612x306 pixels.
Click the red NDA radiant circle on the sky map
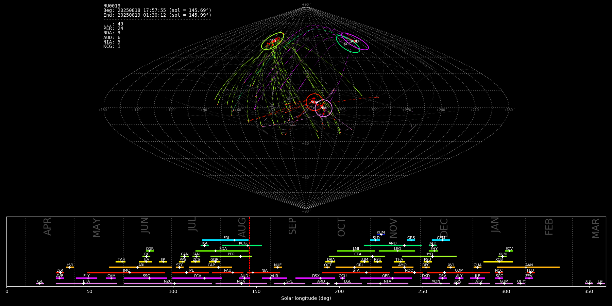click(x=314, y=102)
